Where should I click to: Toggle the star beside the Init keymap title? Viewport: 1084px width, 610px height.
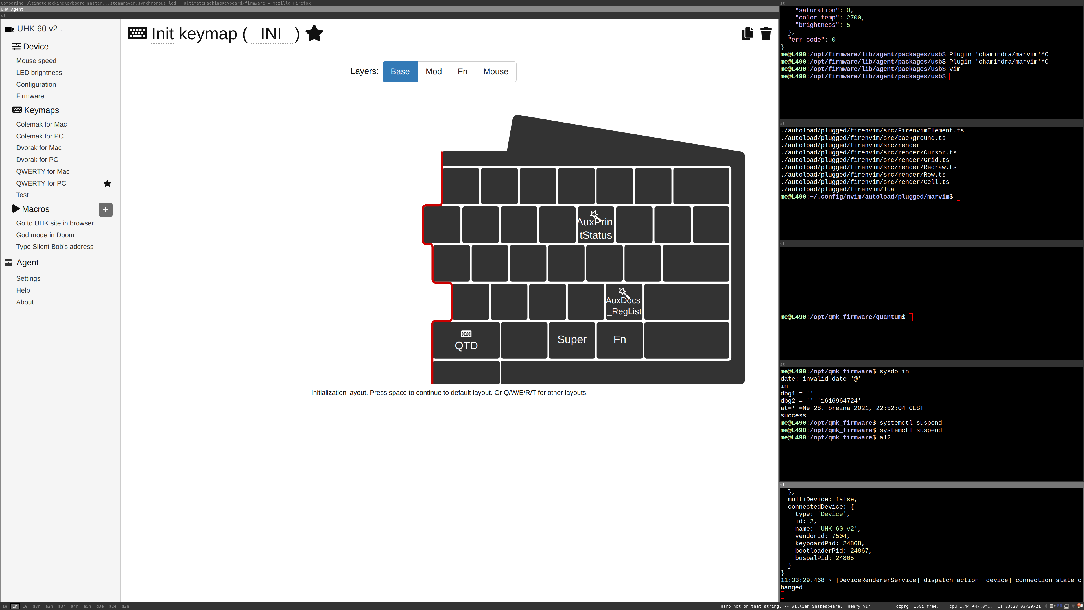314,33
